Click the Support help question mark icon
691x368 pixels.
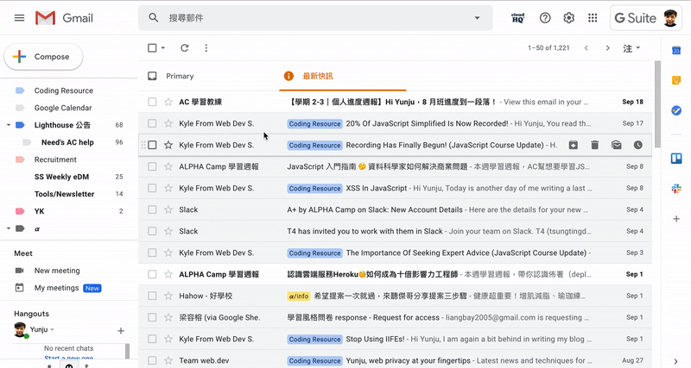point(545,18)
